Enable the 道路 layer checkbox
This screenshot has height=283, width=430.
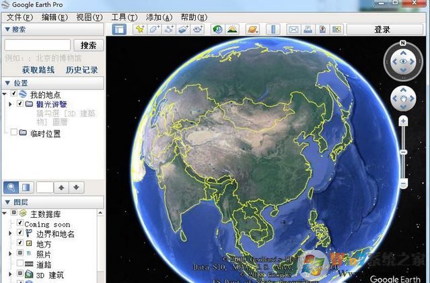(x=20, y=264)
